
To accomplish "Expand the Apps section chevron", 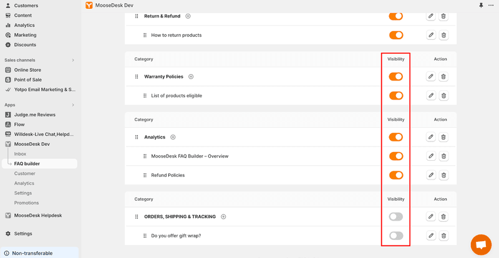I will 73,105.
